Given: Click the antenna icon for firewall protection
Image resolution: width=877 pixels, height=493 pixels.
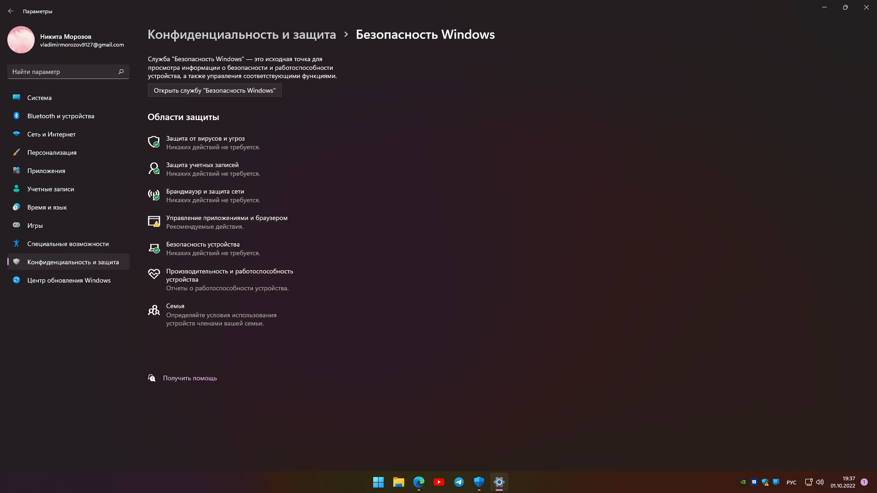Looking at the screenshot, I should click(x=154, y=194).
